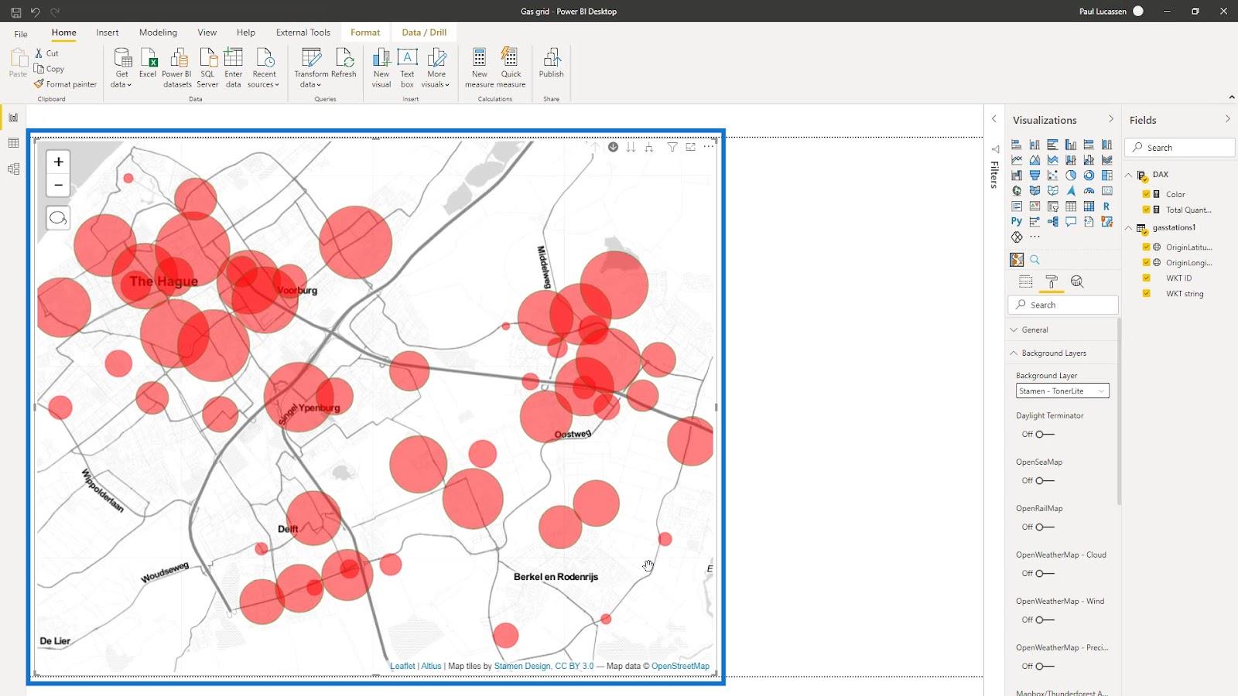1238x696 pixels.
Task: Uncheck the Total Quantity field
Action: click(x=1147, y=210)
